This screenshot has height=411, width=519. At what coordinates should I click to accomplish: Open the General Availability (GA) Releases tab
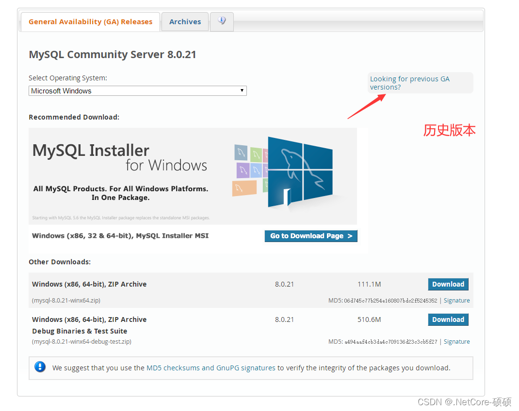90,22
